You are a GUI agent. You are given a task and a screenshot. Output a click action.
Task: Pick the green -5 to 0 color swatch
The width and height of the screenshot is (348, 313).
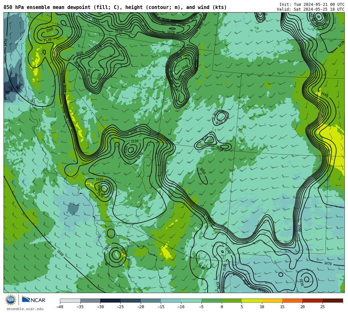tap(211, 300)
